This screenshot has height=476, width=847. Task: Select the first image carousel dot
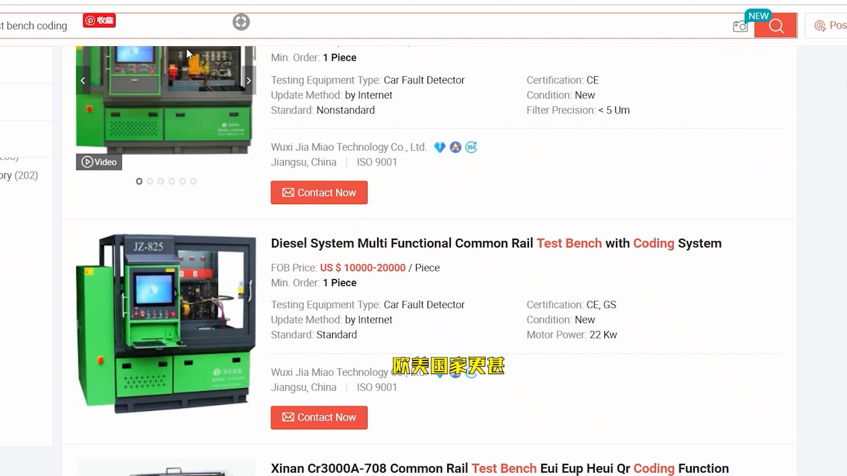(x=139, y=181)
